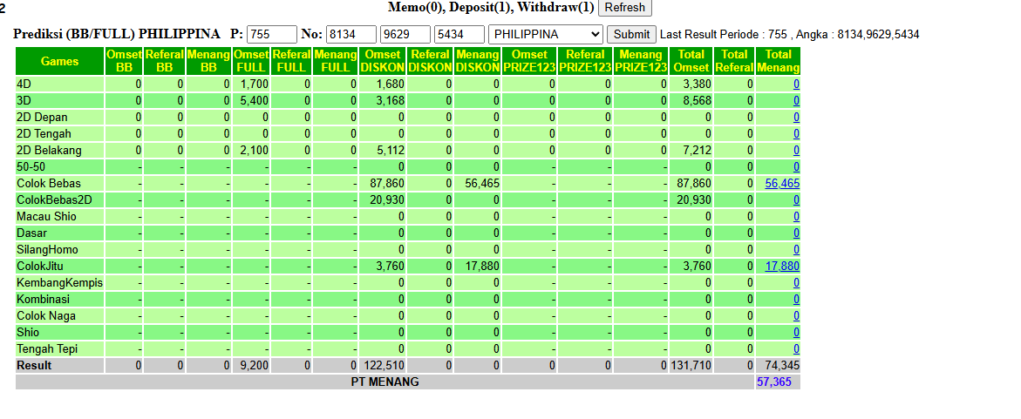Screen dimensions: 1021x419
Task: Focus the P period field containing 755
Action: point(271,35)
